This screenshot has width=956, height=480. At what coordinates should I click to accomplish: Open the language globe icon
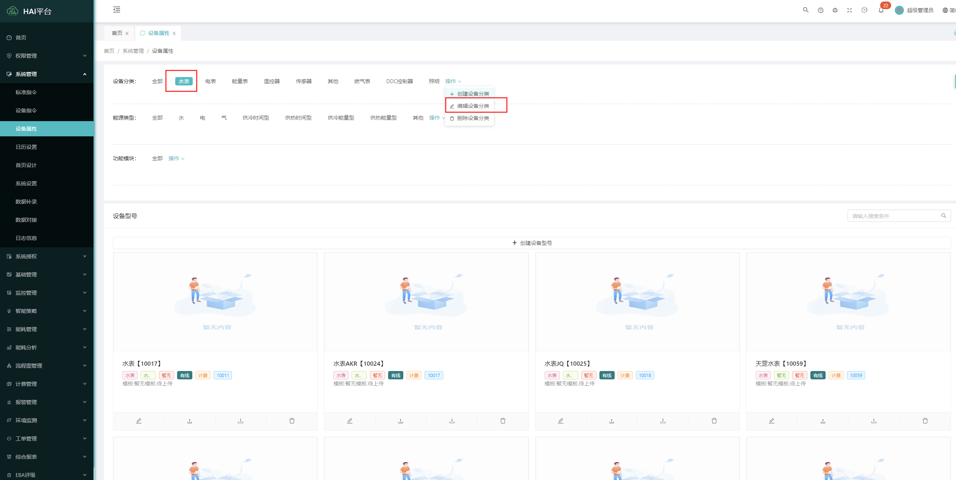[x=945, y=10]
